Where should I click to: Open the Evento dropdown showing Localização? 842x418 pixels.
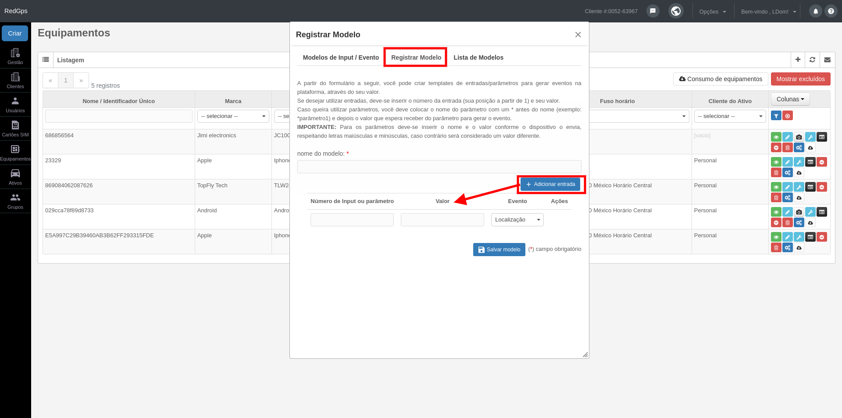[517, 220]
